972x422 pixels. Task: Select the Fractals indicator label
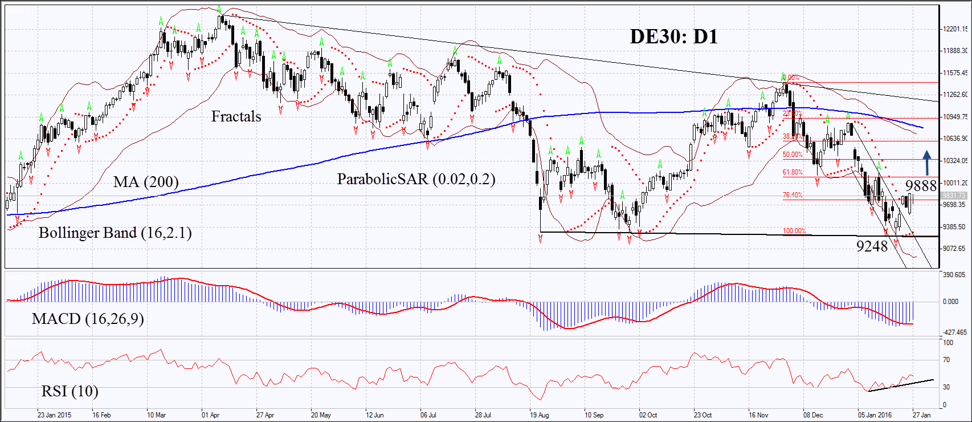tap(236, 116)
